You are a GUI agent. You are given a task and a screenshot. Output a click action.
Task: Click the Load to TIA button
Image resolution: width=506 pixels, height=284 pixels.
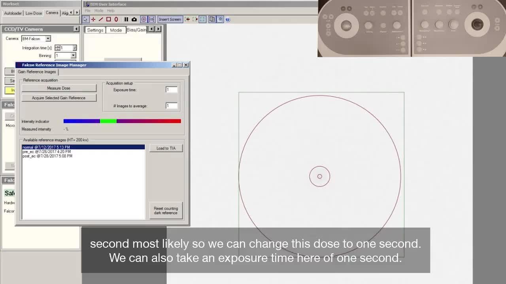click(166, 148)
